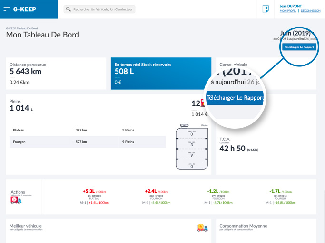Select the Fourgon row in the table
The image size is (325, 243).
87,141
